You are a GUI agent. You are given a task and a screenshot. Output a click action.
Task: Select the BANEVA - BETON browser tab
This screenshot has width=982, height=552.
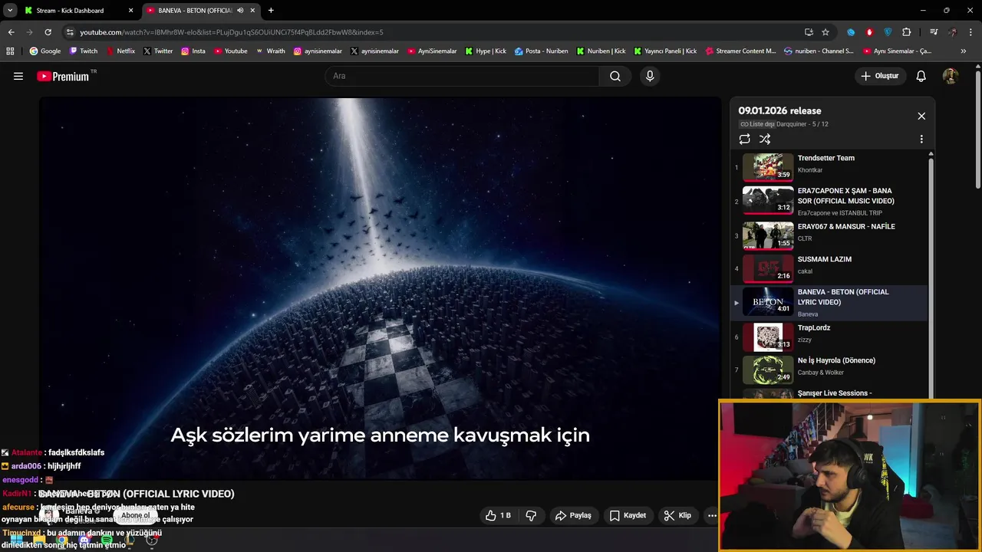tap(201, 11)
